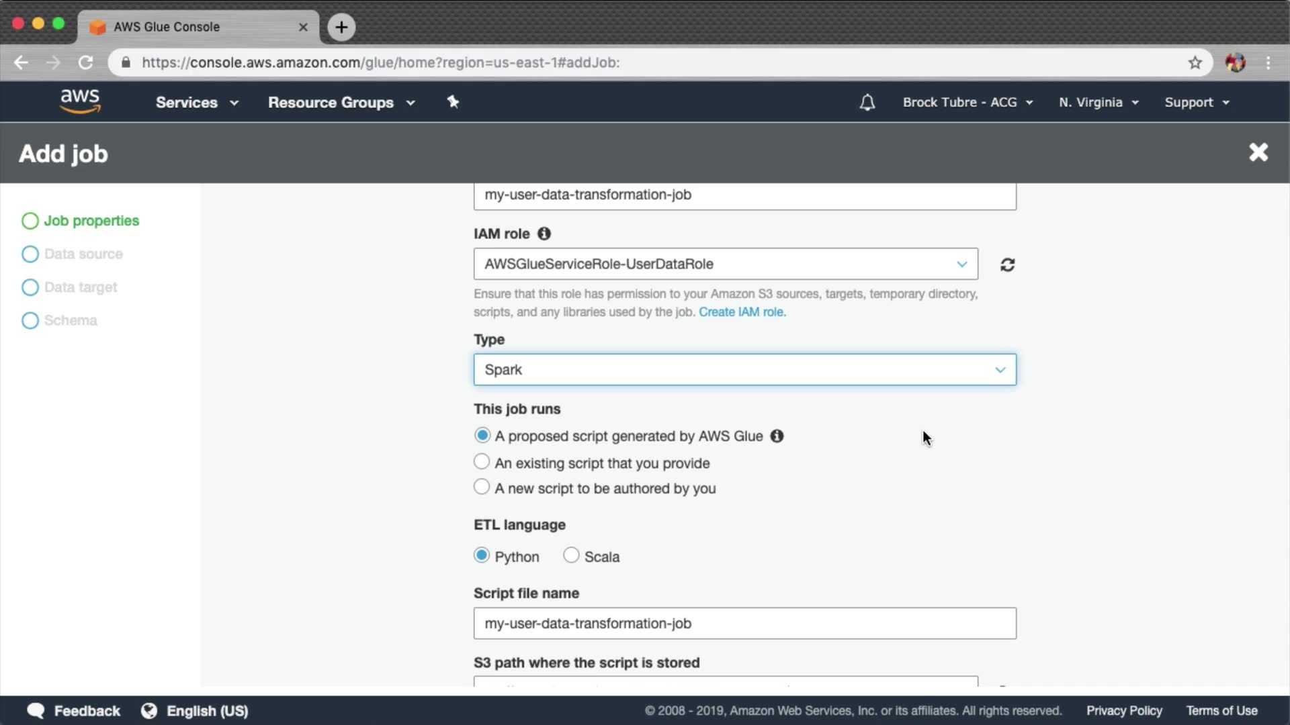Select 'An existing script that you provide'

coord(482,462)
